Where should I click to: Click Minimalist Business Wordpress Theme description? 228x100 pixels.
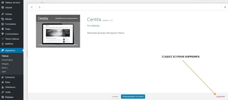pyautogui.click(x=106, y=33)
